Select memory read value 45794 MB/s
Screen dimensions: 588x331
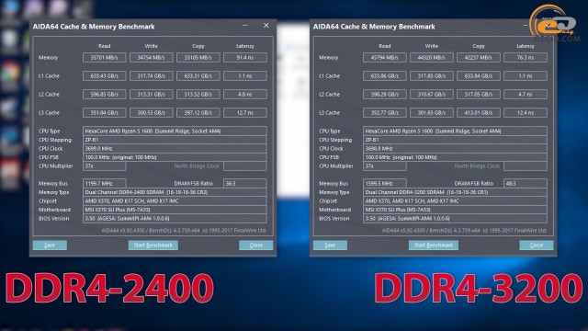pyautogui.click(x=385, y=57)
